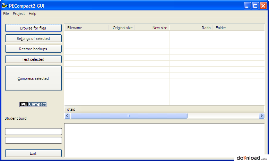Viewport: 269px width, 161px height.
Task: Click the Restore backups button
Action: coord(33,49)
